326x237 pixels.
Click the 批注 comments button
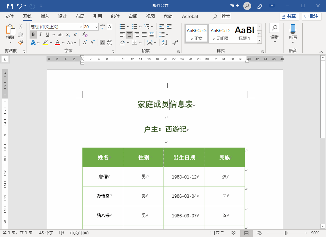tap(311, 16)
